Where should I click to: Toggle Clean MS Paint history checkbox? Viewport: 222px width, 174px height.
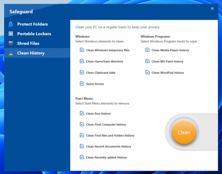tap(148, 61)
